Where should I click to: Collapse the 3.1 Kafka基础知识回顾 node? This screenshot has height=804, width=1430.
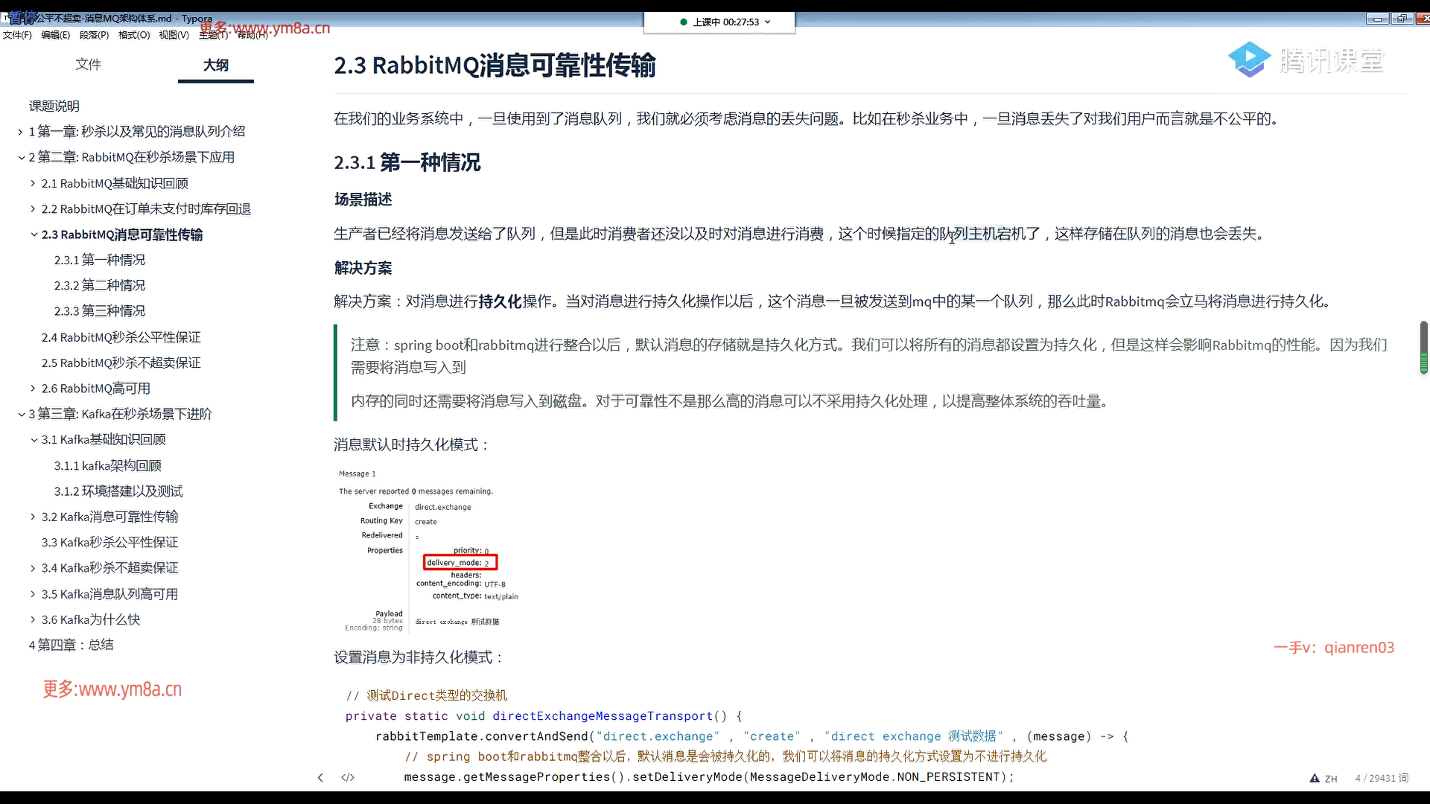coord(34,440)
